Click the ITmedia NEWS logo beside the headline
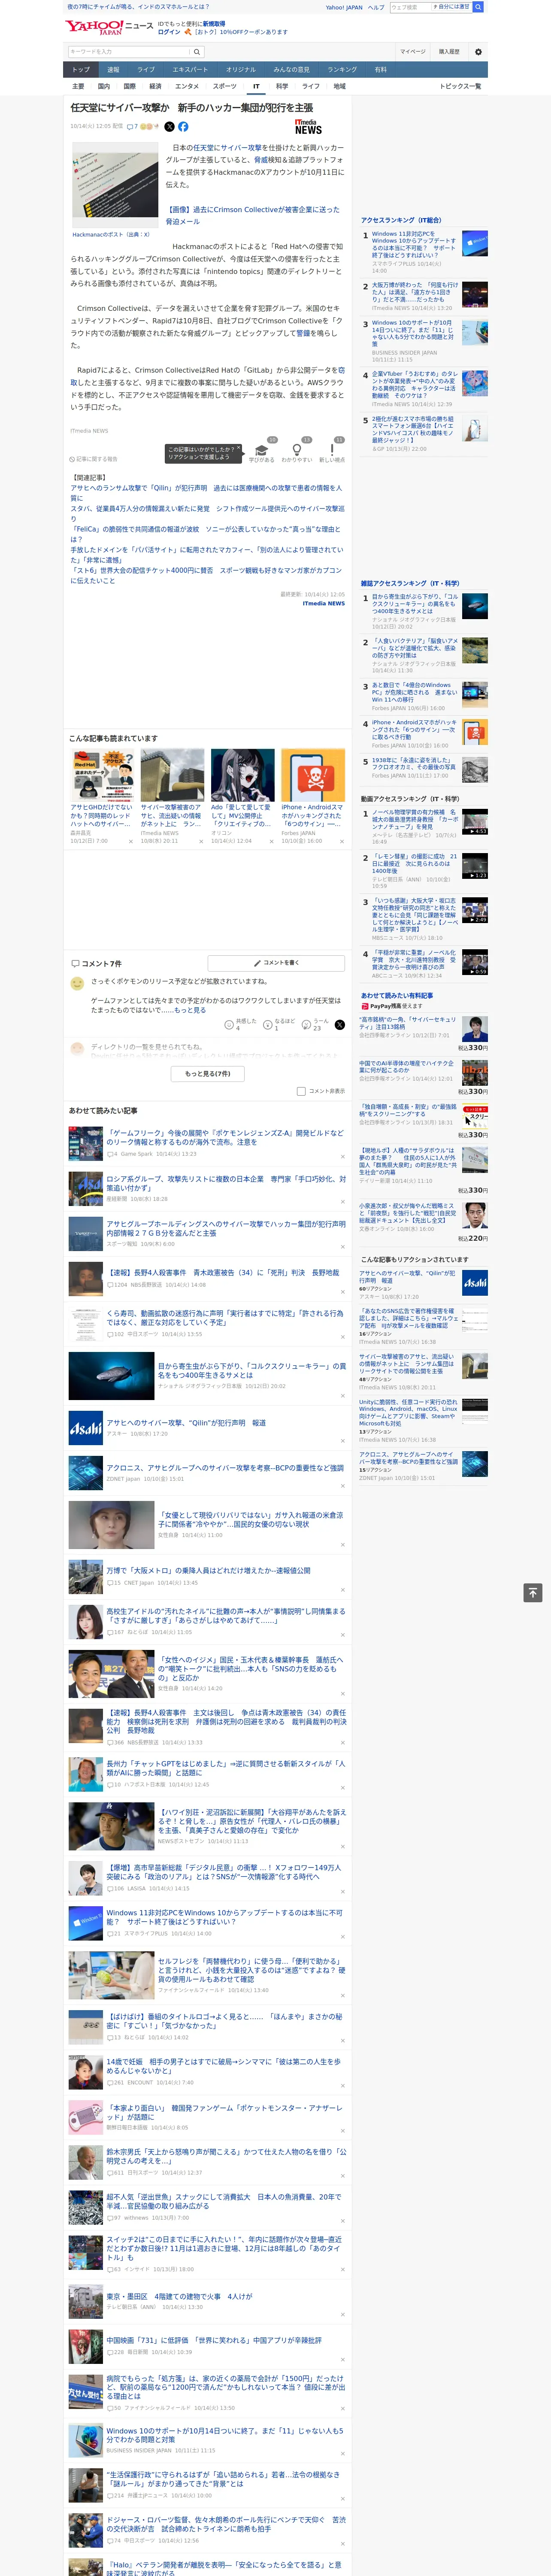 click(x=308, y=127)
